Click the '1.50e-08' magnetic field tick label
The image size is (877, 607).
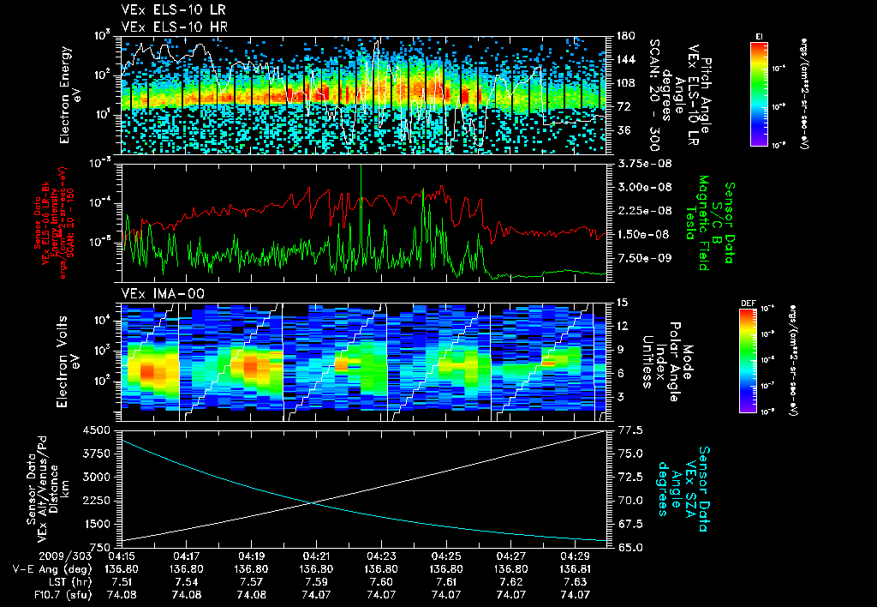coord(644,234)
